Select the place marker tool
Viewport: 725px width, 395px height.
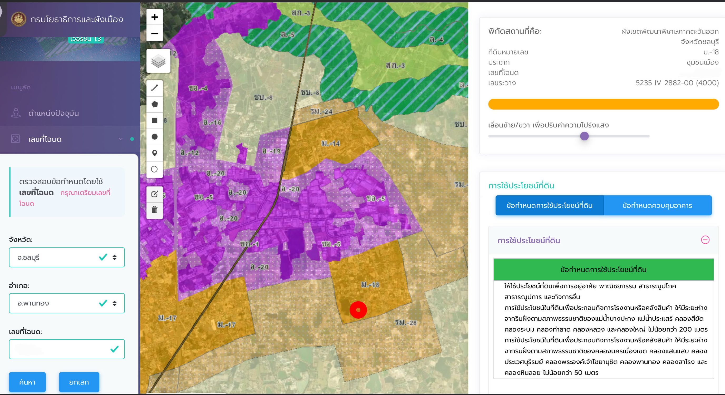tap(155, 153)
